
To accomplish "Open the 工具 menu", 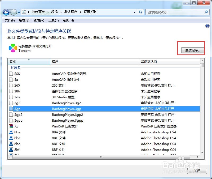I will click(53, 20).
